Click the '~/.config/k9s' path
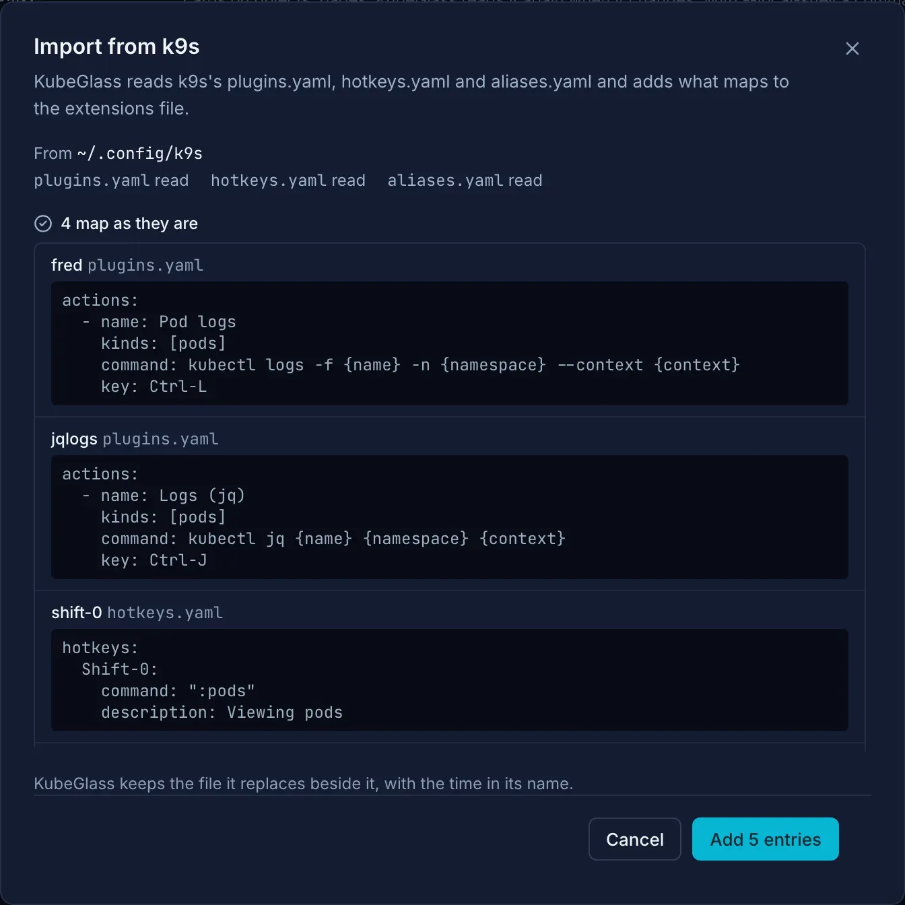The height and width of the screenshot is (905, 905). tap(139, 154)
